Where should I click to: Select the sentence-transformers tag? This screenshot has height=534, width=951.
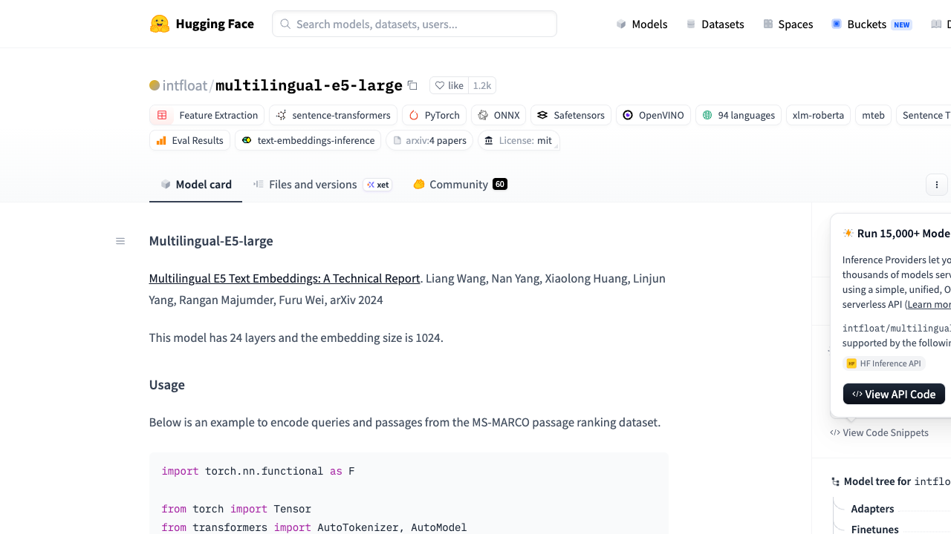333,115
